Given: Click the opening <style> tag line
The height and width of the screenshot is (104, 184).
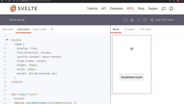Looking at the screenshot, I should (16, 40).
